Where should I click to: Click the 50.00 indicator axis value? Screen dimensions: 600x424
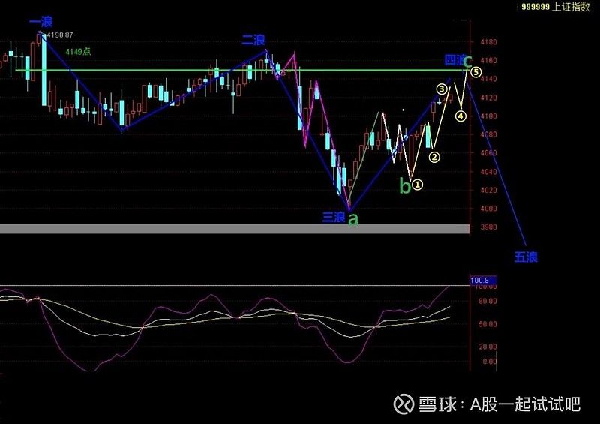(x=487, y=324)
